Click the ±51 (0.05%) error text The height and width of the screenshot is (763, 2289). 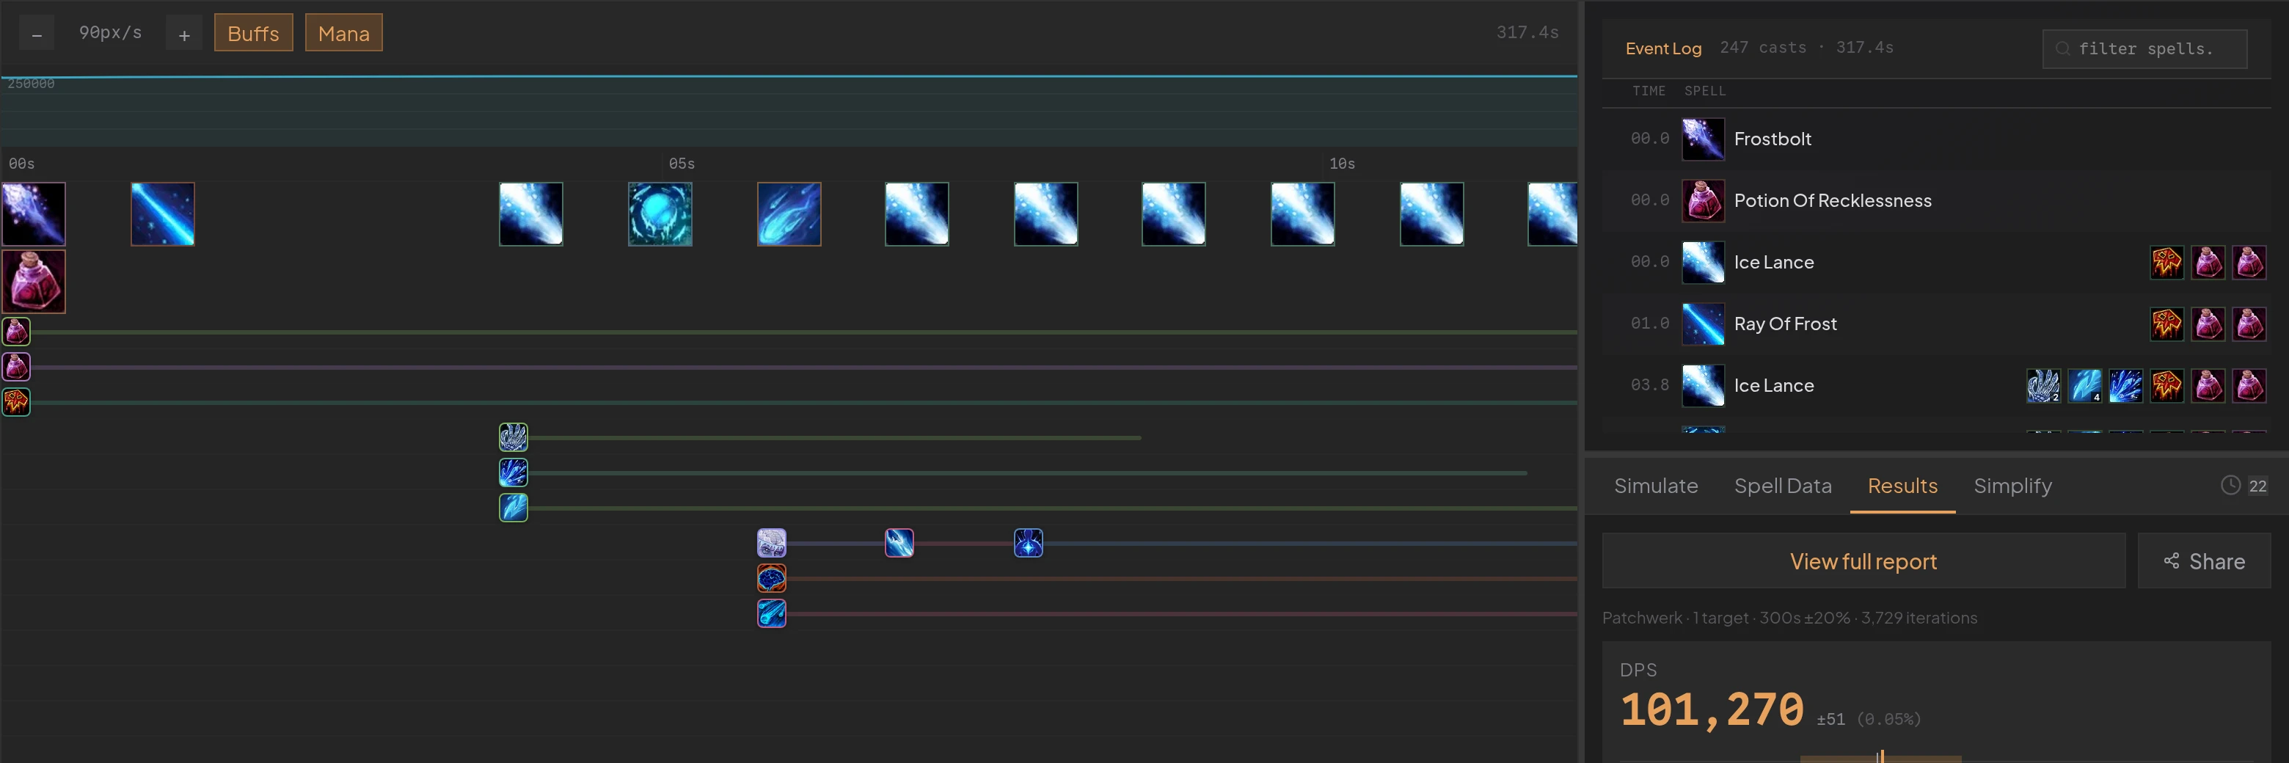point(1869,720)
